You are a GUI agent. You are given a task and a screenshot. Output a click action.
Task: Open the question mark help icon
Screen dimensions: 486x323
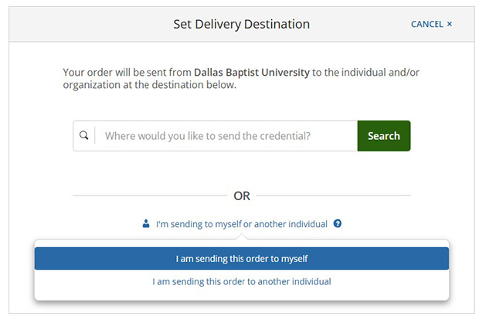point(338,224)
